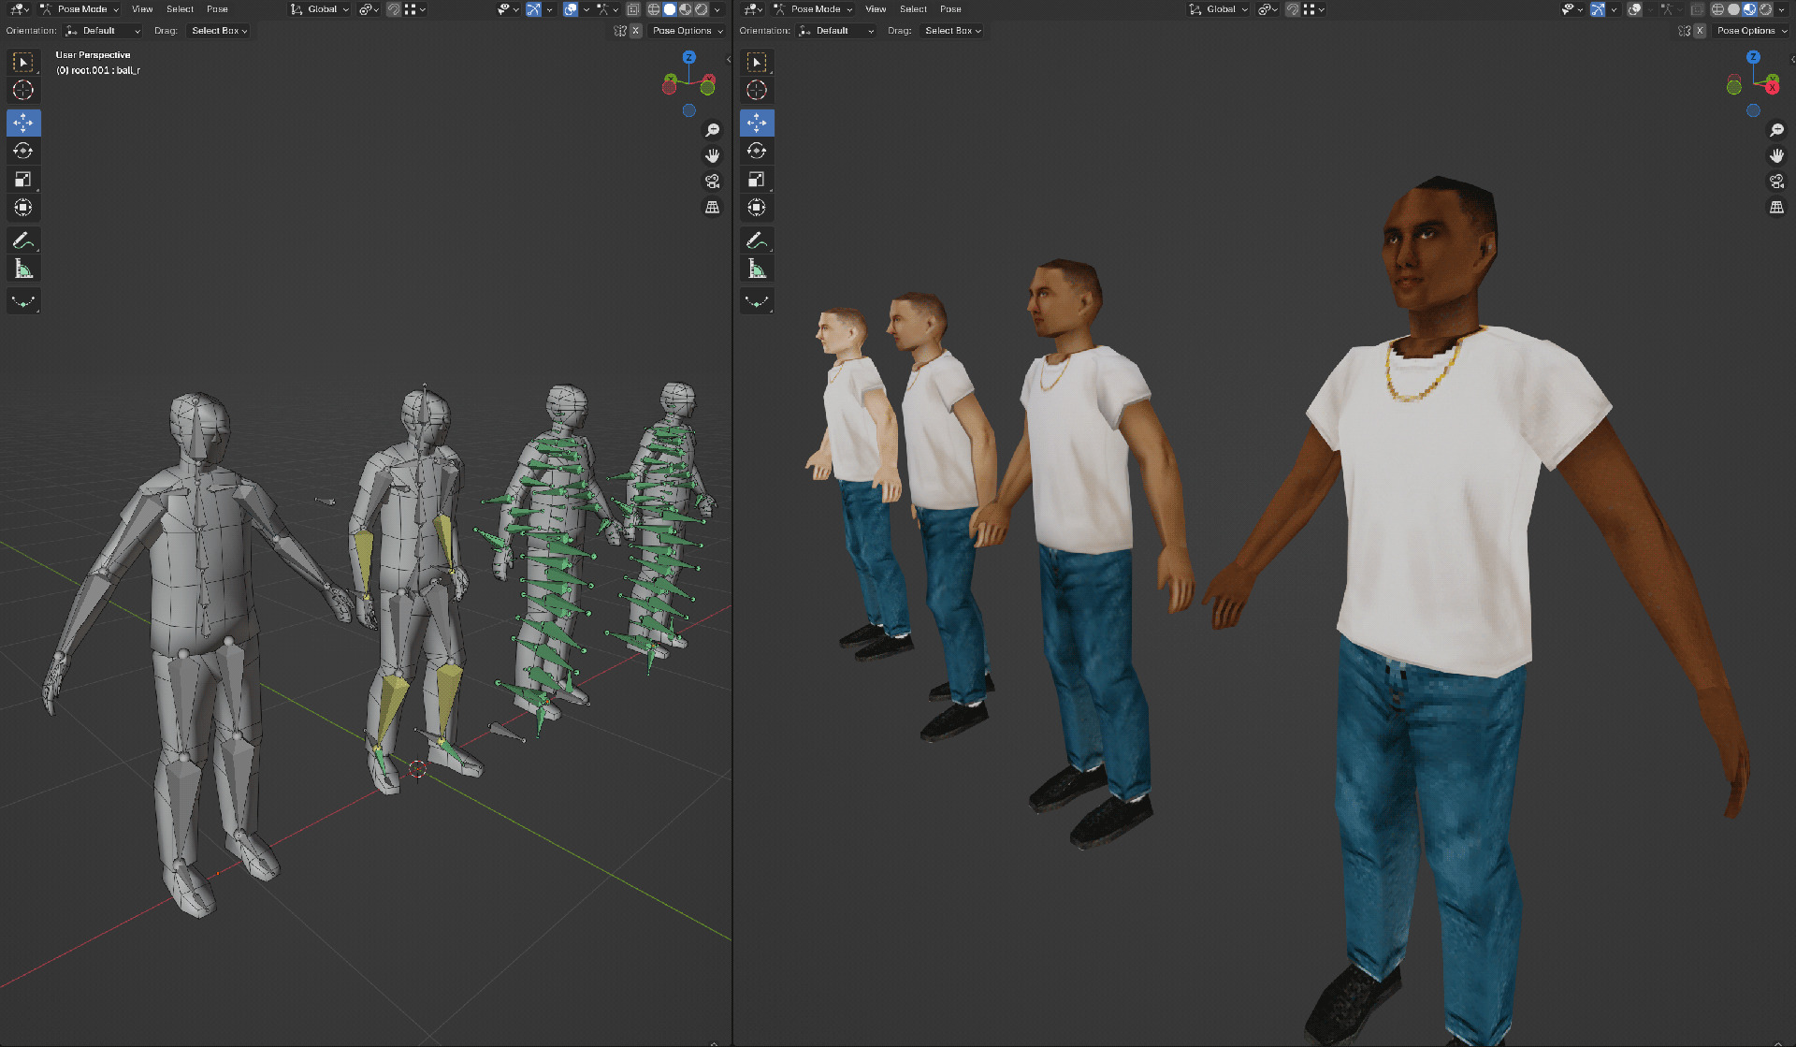The height and width of the screenshot is (1047, 1796).
Task: Toggle gizmo visibility in right viewport header
Action: pos(1598,9)
